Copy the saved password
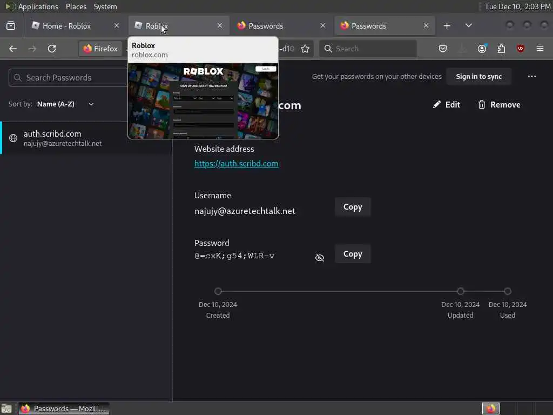Viewport: 553px width, 415px height. point(353,254)
